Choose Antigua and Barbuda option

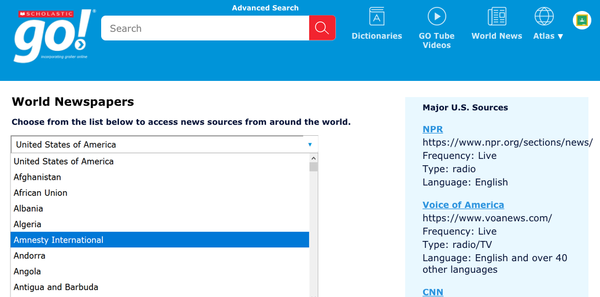coord(56,287)
